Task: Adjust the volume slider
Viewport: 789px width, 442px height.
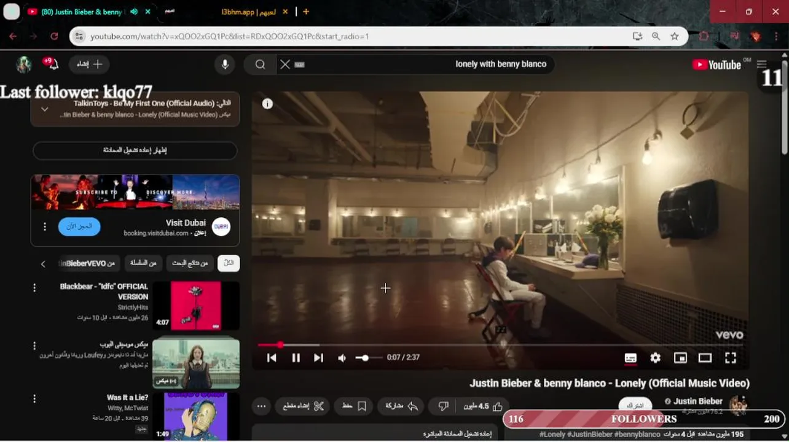Action: point(367,358)
